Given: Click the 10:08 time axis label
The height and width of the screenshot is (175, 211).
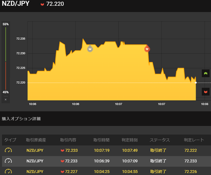Looking at the screenshot, I should pos(204,104).
